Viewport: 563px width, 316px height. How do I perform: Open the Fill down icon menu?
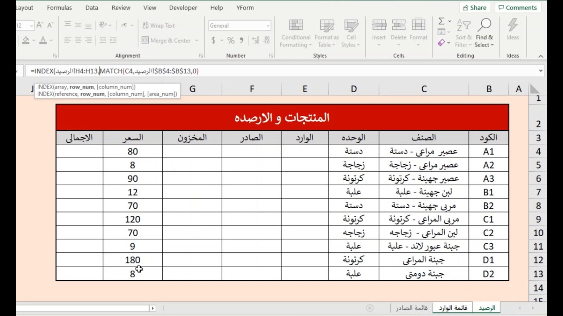tap(441, 32)
